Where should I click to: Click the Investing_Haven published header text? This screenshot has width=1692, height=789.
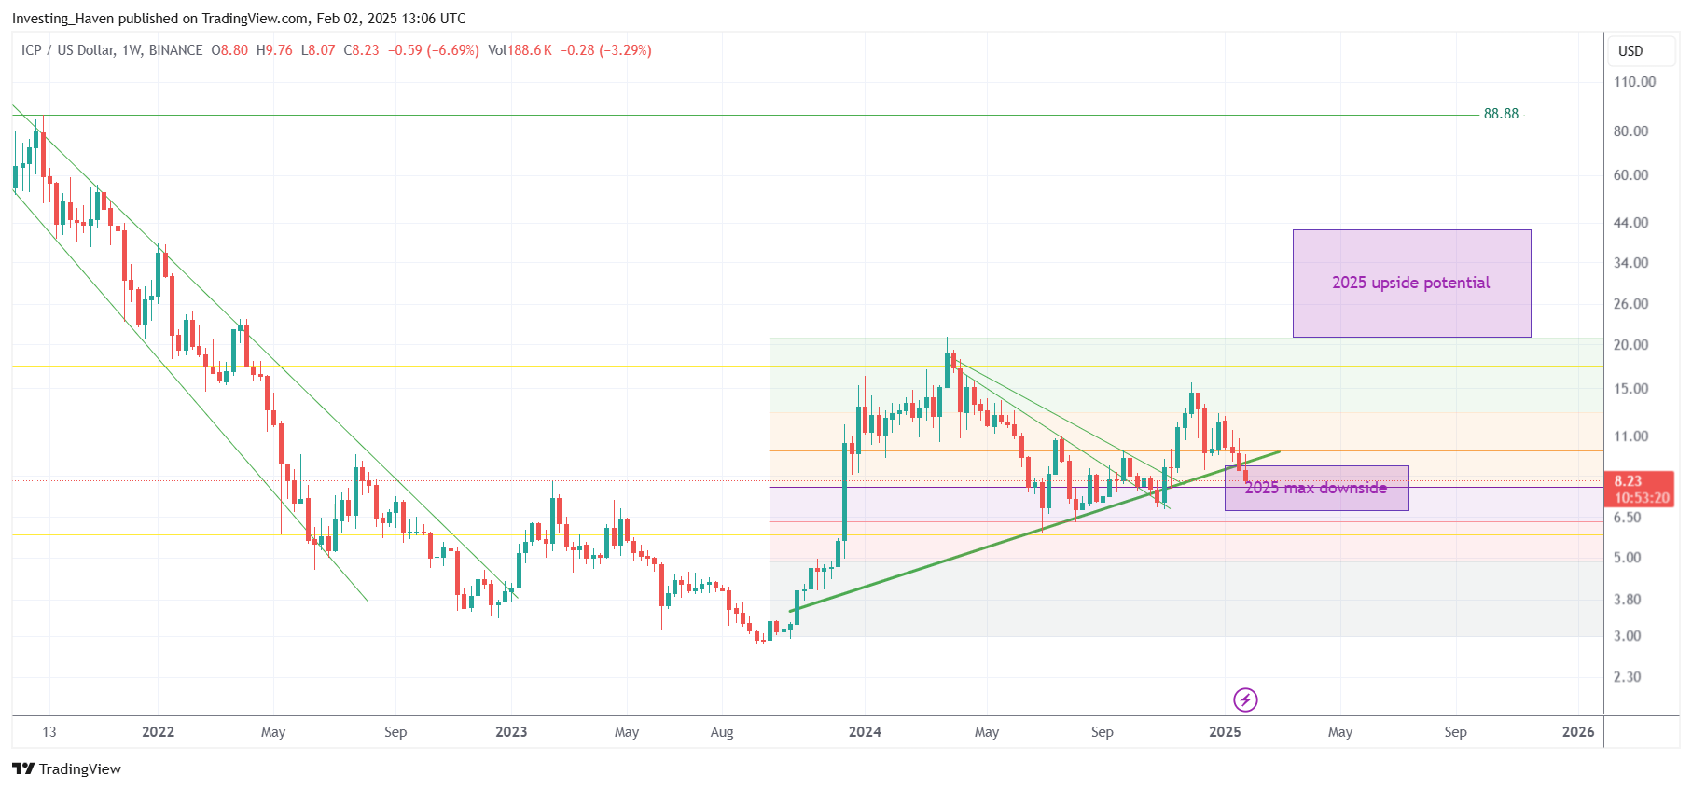239,18
